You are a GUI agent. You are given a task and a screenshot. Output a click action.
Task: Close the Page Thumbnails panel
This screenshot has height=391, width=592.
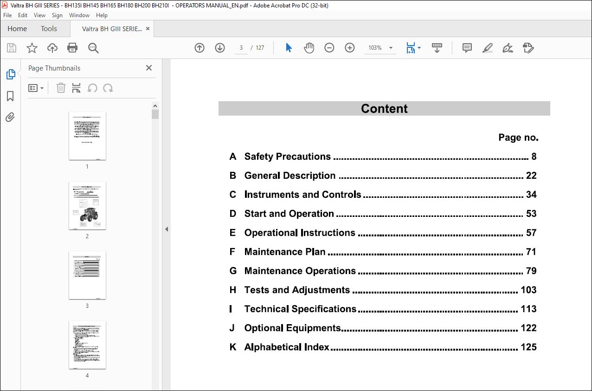(x=149, y=68)
